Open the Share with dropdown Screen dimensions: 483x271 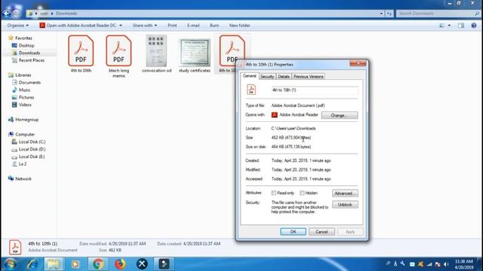145,26
